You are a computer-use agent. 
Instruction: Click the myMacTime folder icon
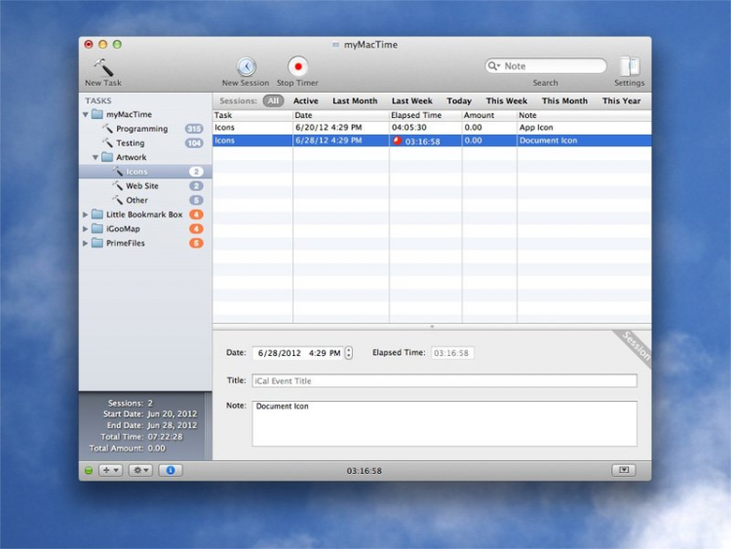97,114
